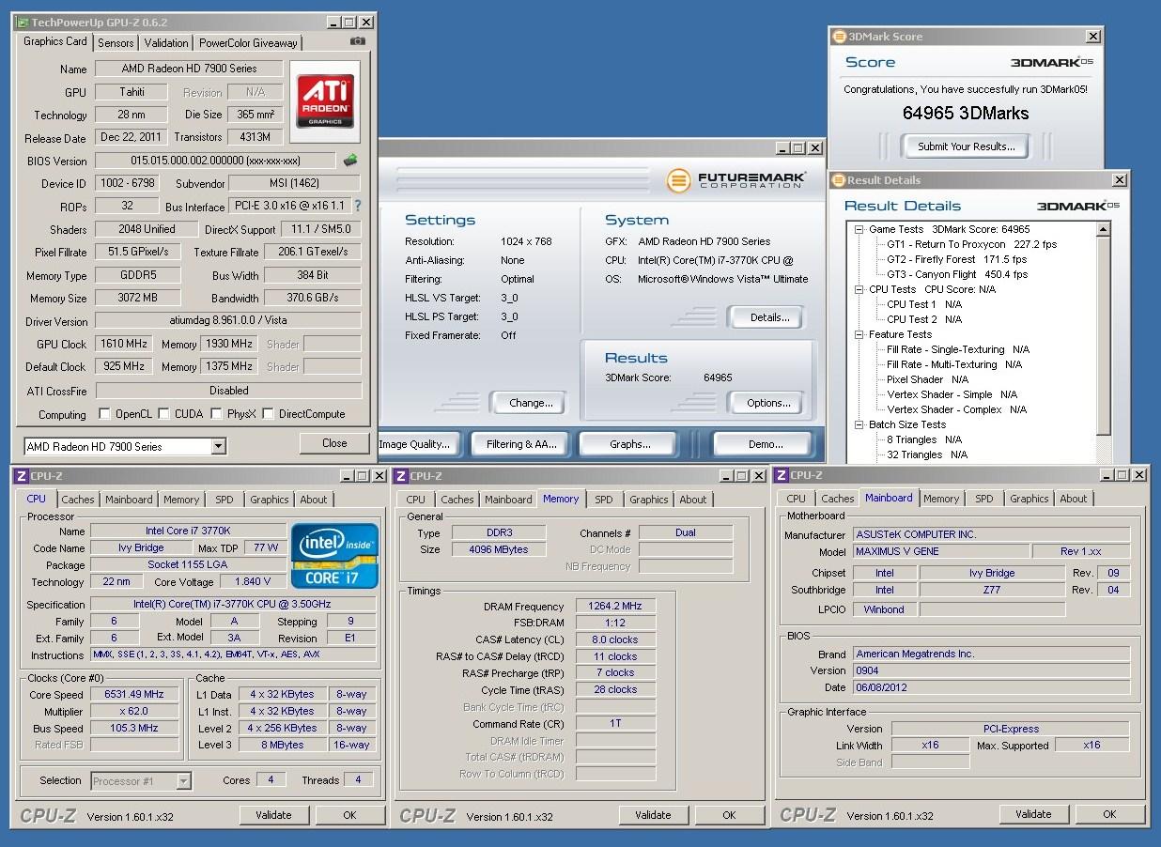Close the Result Details window
This screenshot has height=847, width=1161.
[x=1120, y=180]
